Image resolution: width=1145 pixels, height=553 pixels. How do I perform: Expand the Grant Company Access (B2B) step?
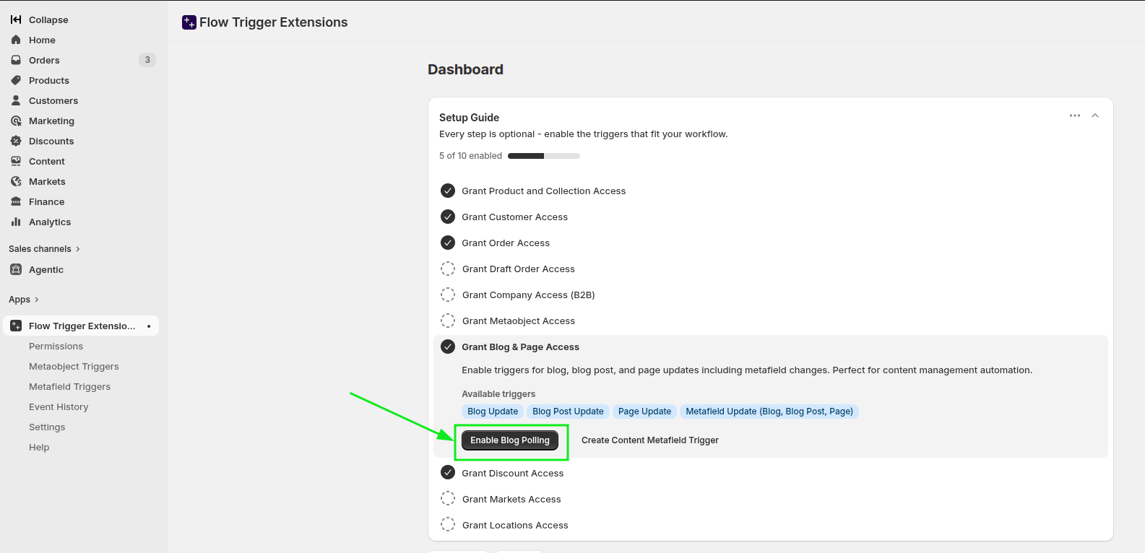(529, 295)
